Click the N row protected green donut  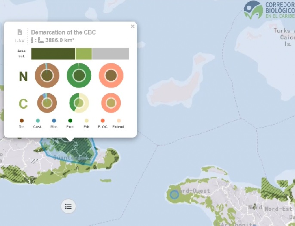[x=79, y=75]
